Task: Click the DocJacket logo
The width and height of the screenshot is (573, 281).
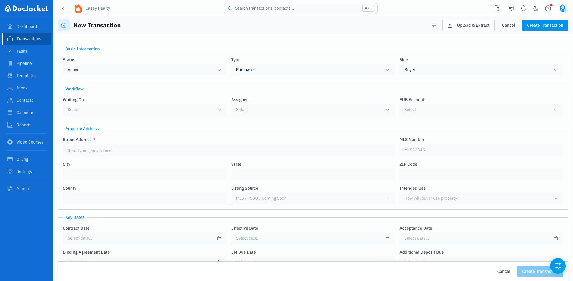Action: click(26, 8)
